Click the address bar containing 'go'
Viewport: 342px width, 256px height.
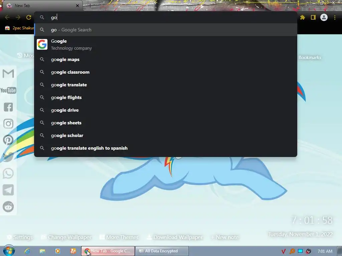(x=166, y=17)
